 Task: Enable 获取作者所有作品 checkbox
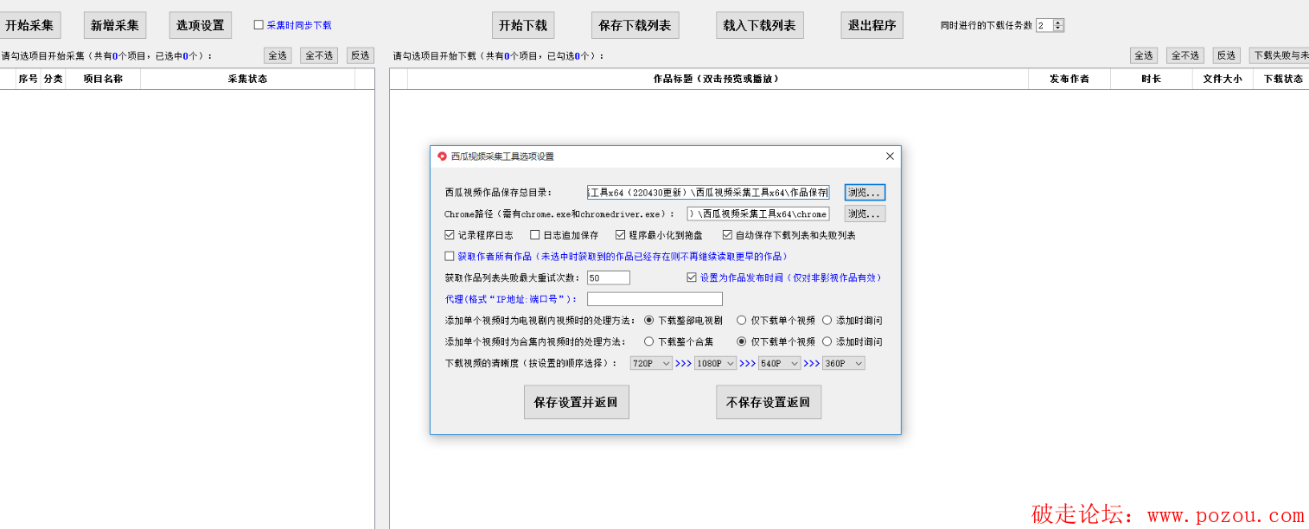point(450,256)
